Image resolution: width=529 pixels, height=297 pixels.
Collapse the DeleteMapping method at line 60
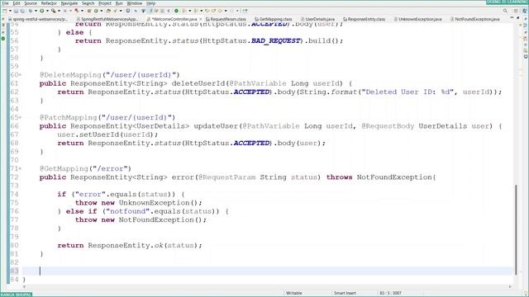pos(20,75)
